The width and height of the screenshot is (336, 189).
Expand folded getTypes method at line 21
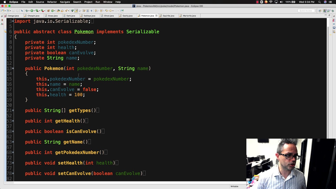[x=13, y=110]
